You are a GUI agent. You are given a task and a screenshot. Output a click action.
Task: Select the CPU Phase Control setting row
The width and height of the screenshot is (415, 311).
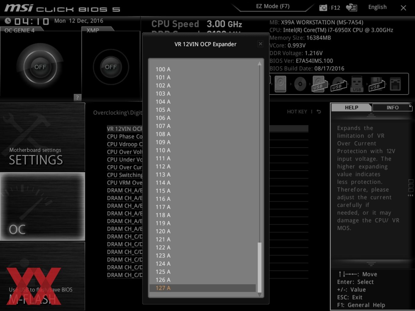125,136
